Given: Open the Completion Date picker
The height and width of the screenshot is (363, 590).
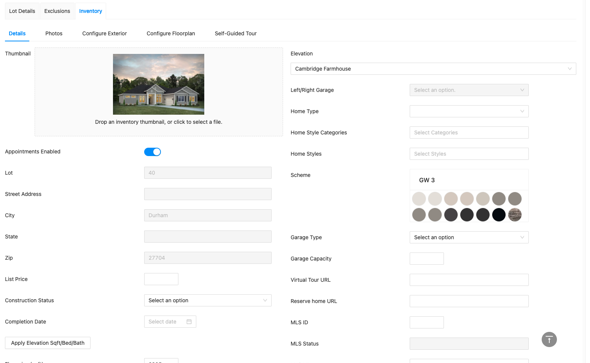Looking at the screenshot, I should (170, 322).
